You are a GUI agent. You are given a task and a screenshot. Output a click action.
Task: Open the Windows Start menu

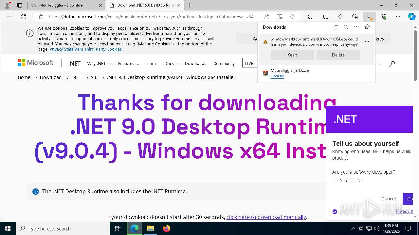click(8, 228)
